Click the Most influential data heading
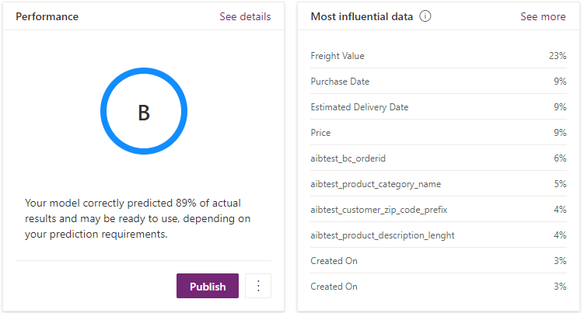Image resolution: width=584 pixels, height=313 pixels. (362, 16)
